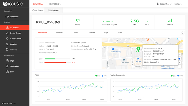
Task: Click the R3000_Robustel device name
Action: click(x=48, y=22)
